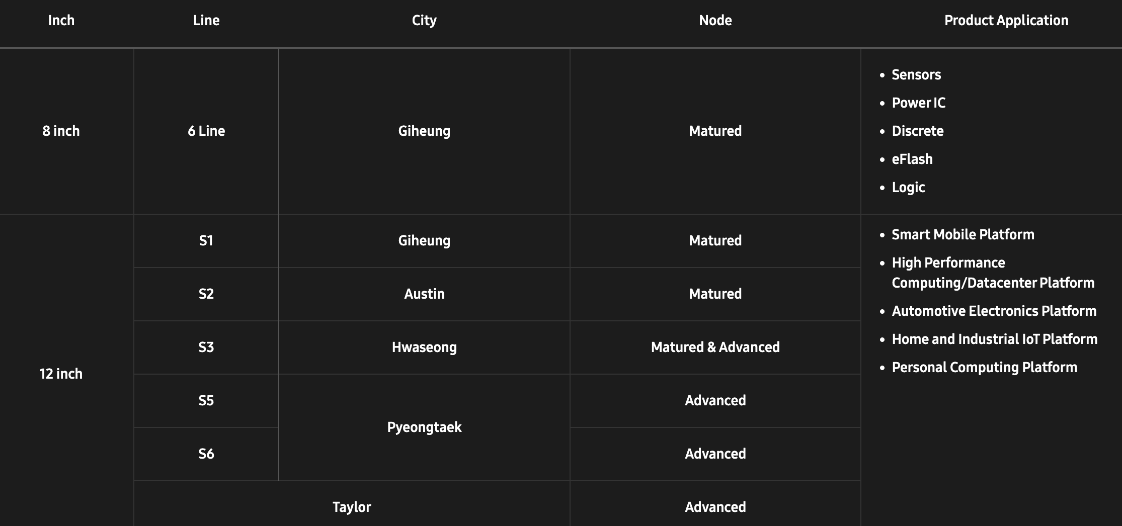This screenshot has height=526, width=1122.
Task: Click the Hwaseong city cell
Action: pyautogui.click(x=424, y=347)
